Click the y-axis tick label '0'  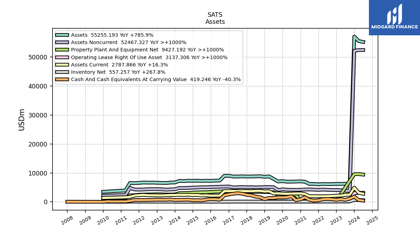[x=46, y=202]
